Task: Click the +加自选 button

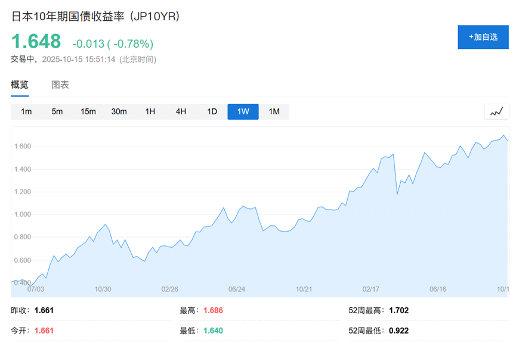Action: click(483, 37)
